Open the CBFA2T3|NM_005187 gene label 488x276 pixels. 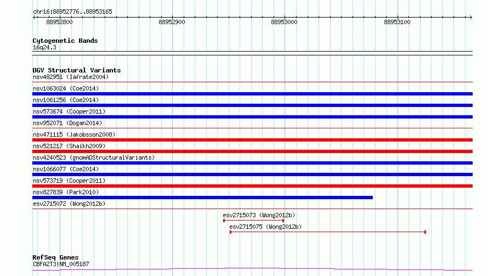(x=61, y=264)
